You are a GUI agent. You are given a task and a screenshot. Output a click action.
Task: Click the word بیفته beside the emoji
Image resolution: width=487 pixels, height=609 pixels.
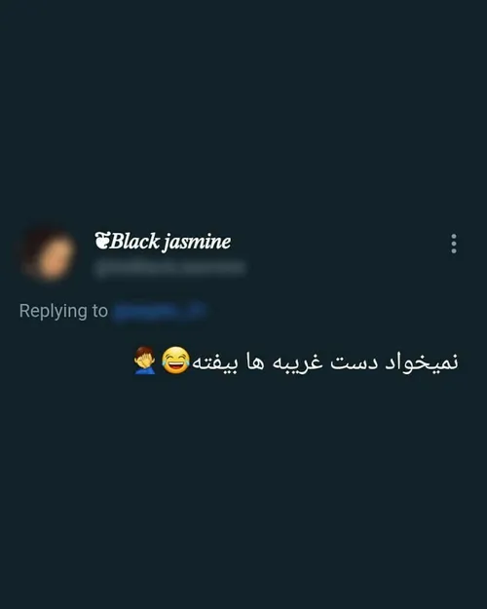click(x=214, y=362)
